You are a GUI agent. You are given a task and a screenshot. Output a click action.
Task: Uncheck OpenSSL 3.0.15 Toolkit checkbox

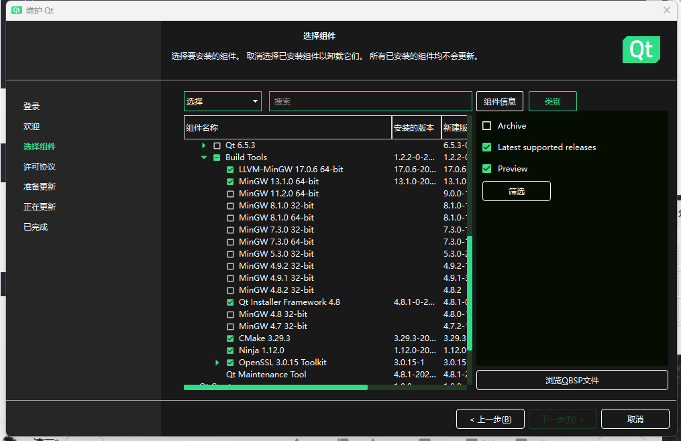[x=230, y=363]
